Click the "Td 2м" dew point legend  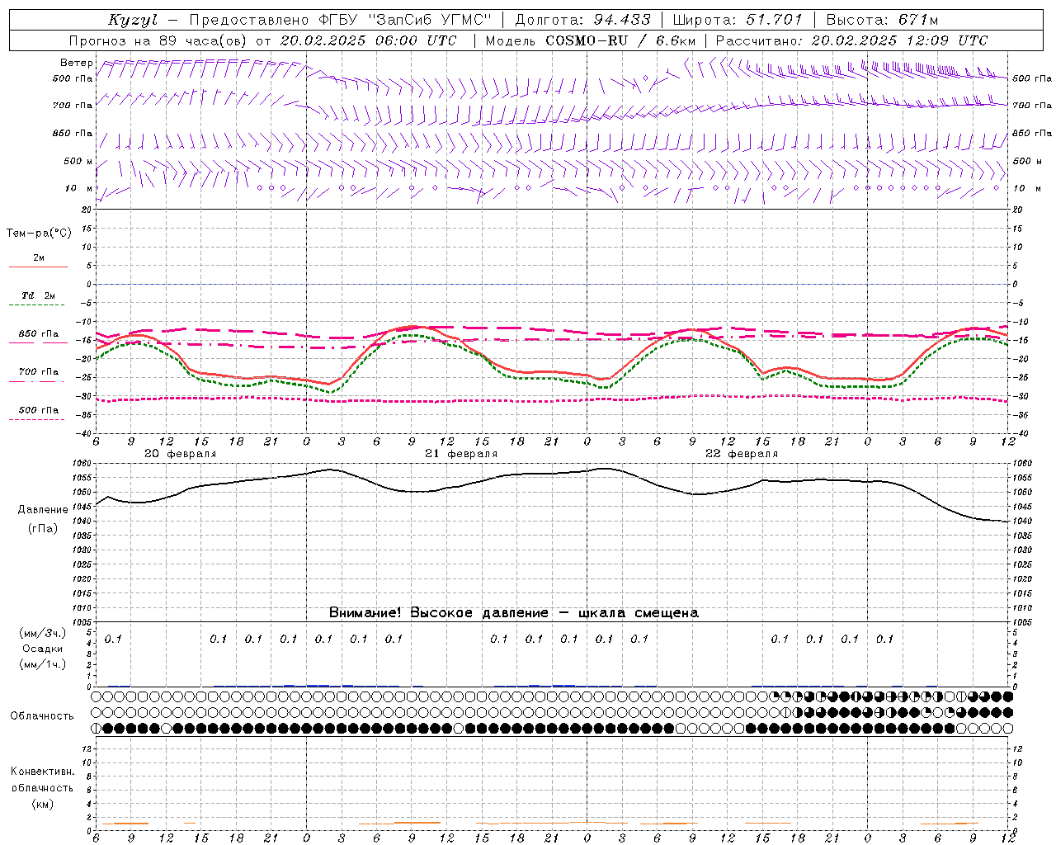(38, 295)
